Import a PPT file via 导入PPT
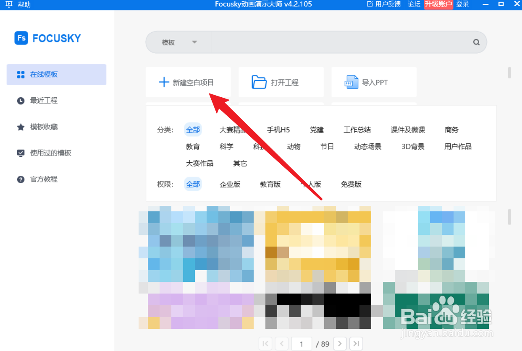This screenshot has height=351, width=522. click(374, 82)
